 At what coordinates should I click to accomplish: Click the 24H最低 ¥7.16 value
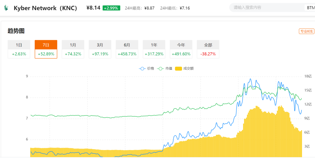(185, 8)
